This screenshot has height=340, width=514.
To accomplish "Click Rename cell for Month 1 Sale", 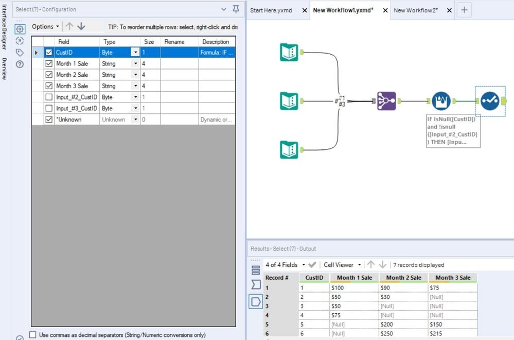I will click(x=180, y=63).
